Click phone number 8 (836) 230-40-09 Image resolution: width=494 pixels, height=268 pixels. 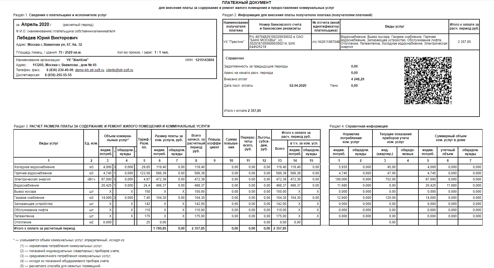[x=60, y=70]
